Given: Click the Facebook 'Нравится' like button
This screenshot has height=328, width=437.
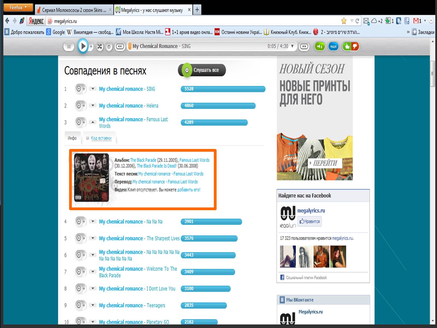Looking at the screenshot, I should pos(309,221).
